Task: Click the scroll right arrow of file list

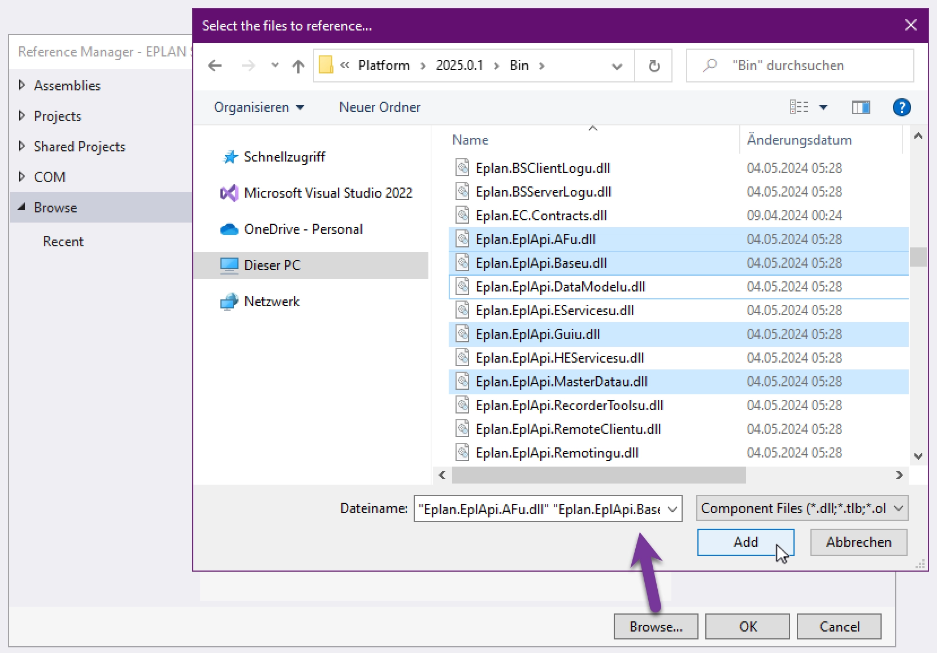Action: pyautogui.click(x=899, y=475)
